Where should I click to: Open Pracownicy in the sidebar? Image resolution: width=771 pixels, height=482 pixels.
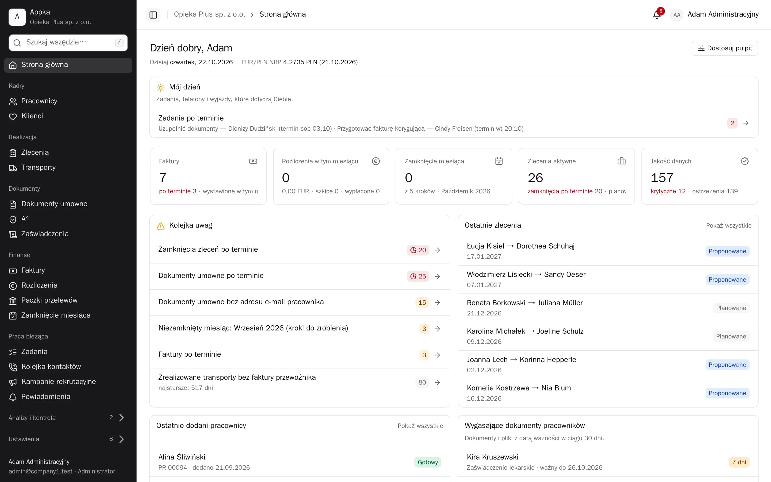68,101
